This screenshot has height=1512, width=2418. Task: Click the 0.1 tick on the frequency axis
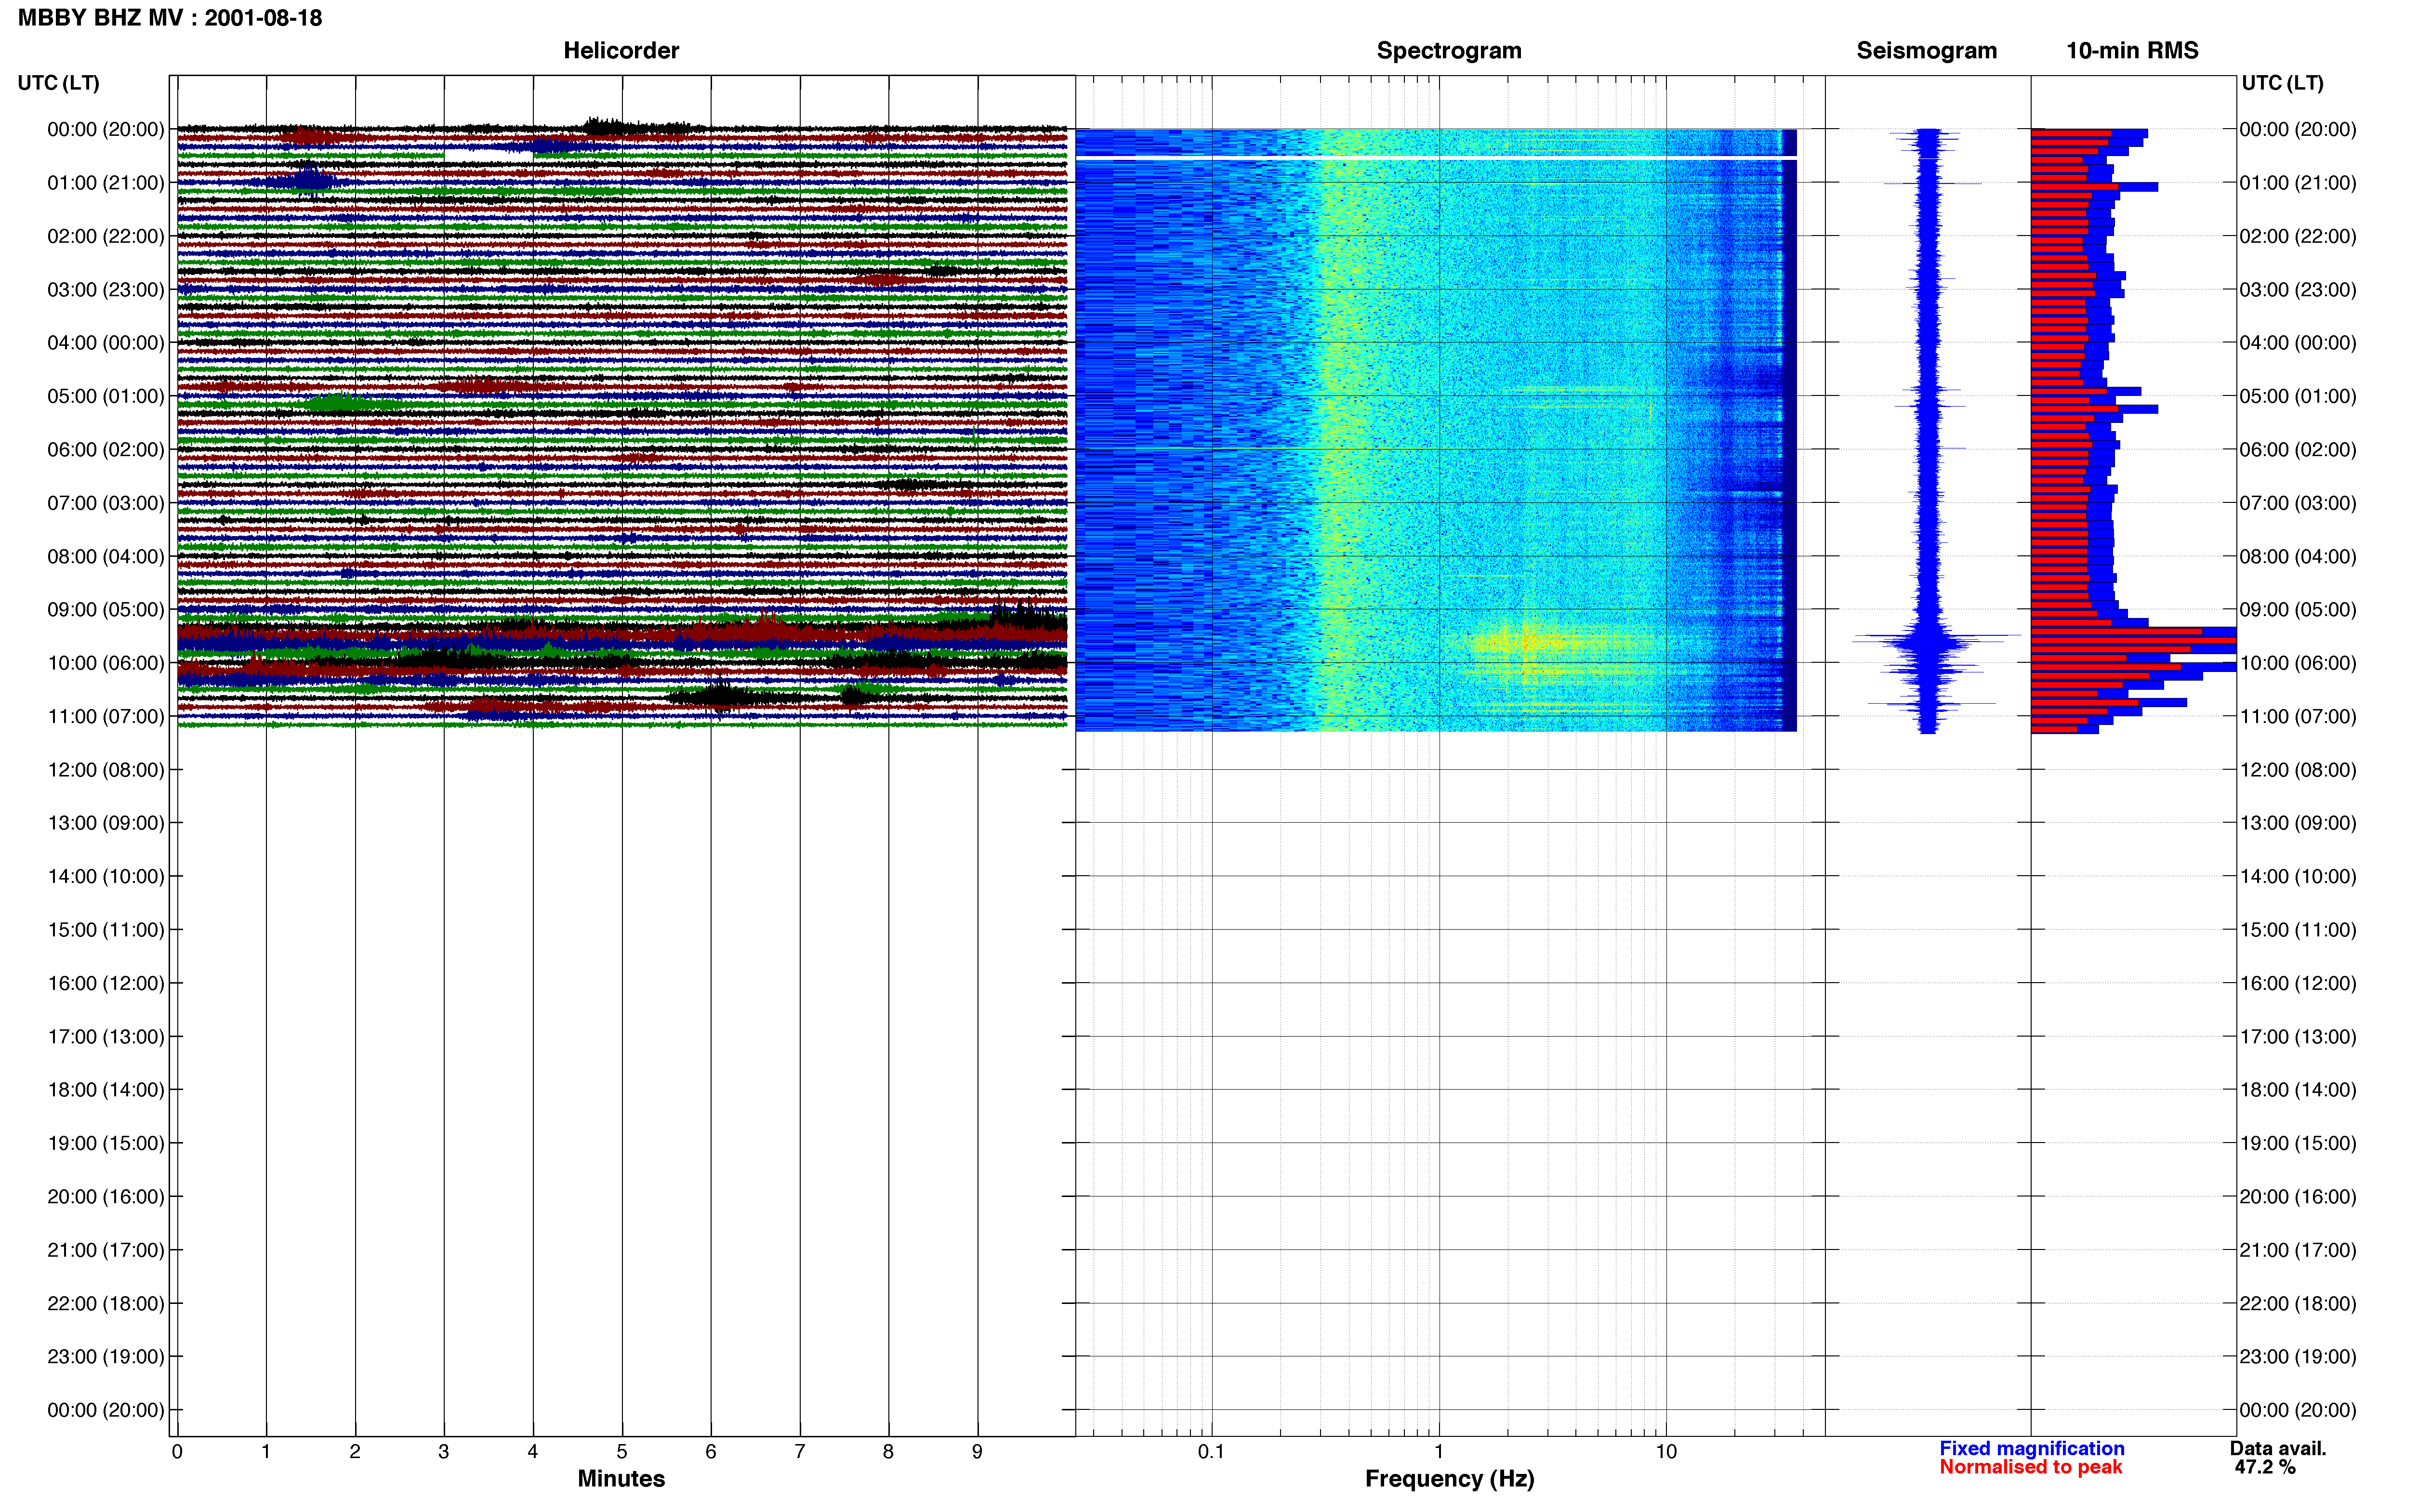[x=1211, y=1451]
